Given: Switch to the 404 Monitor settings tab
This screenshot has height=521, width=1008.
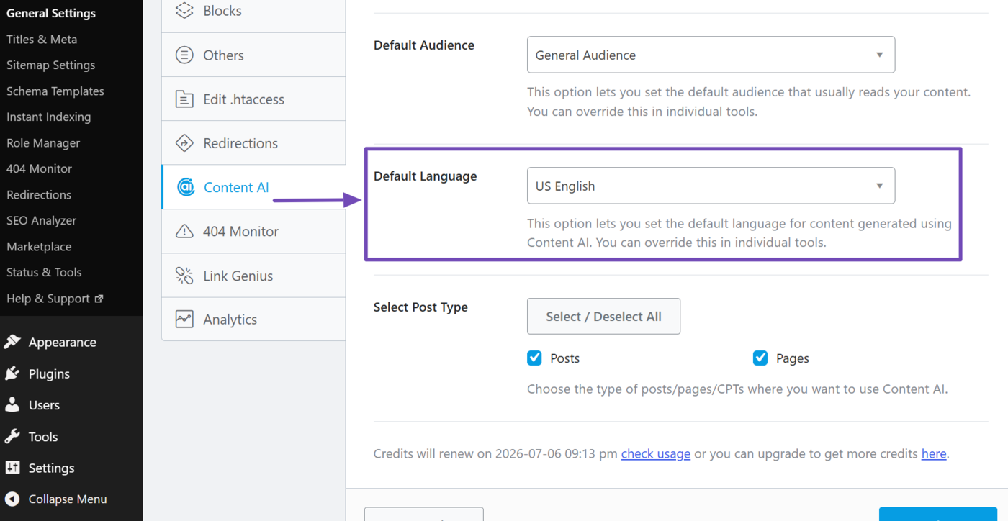Looking at the screenshot, I should [x=253, y=231].
